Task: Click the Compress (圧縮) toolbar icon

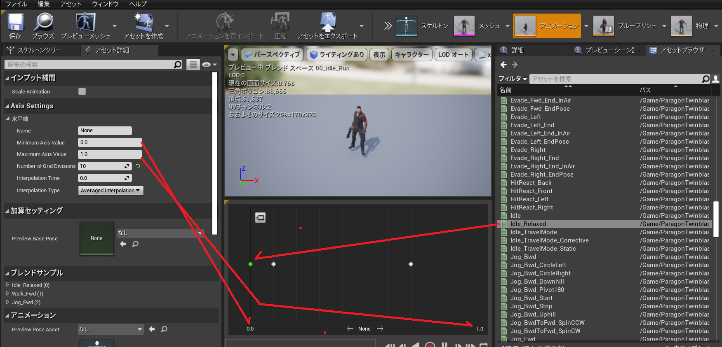Action: (280, 23)
